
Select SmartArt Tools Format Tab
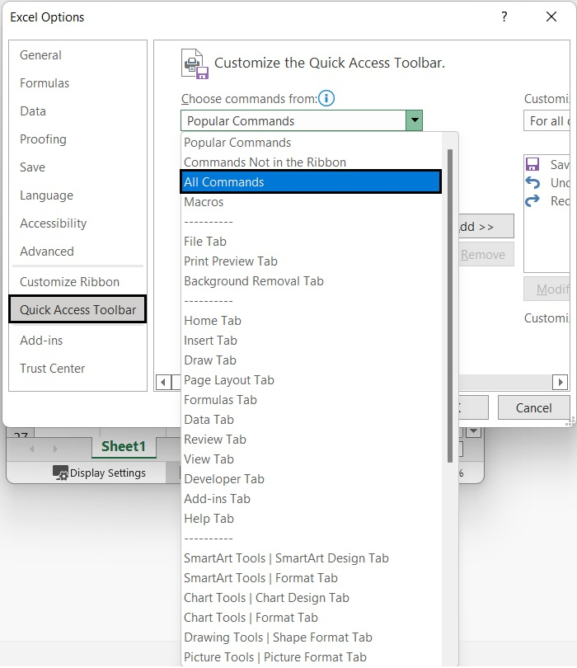[311, 578]
